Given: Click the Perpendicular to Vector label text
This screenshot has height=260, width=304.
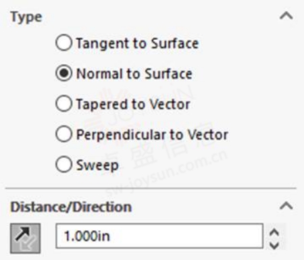Looking at the screenshot, I should click(x=152, y=134).
